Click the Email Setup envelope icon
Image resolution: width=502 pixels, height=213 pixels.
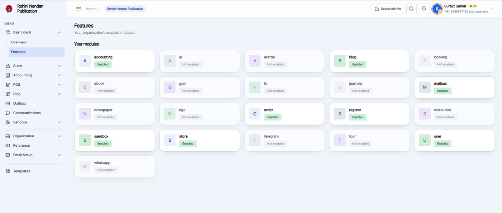8,155
